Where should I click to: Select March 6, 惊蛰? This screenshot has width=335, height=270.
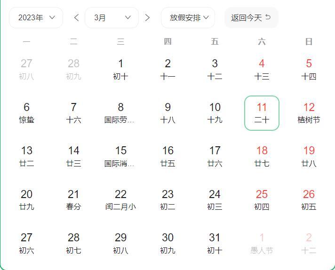pos(26,113)
